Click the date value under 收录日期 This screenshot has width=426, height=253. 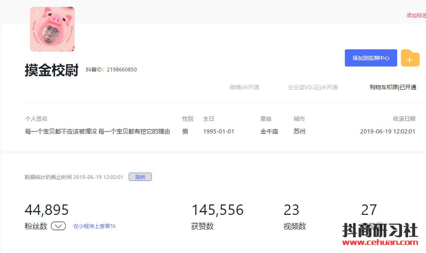tap(387, 132)
